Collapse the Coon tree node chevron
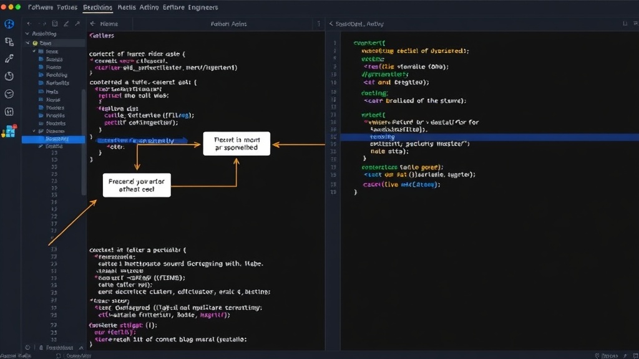 pyautogui.click(x=27, y=43)
